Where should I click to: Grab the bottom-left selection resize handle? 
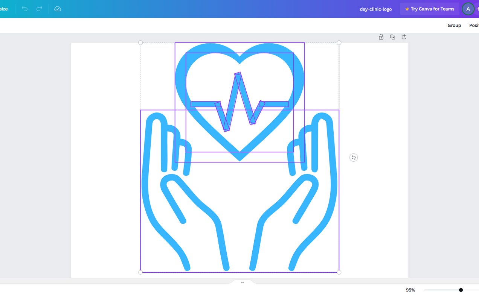point(141,272)
